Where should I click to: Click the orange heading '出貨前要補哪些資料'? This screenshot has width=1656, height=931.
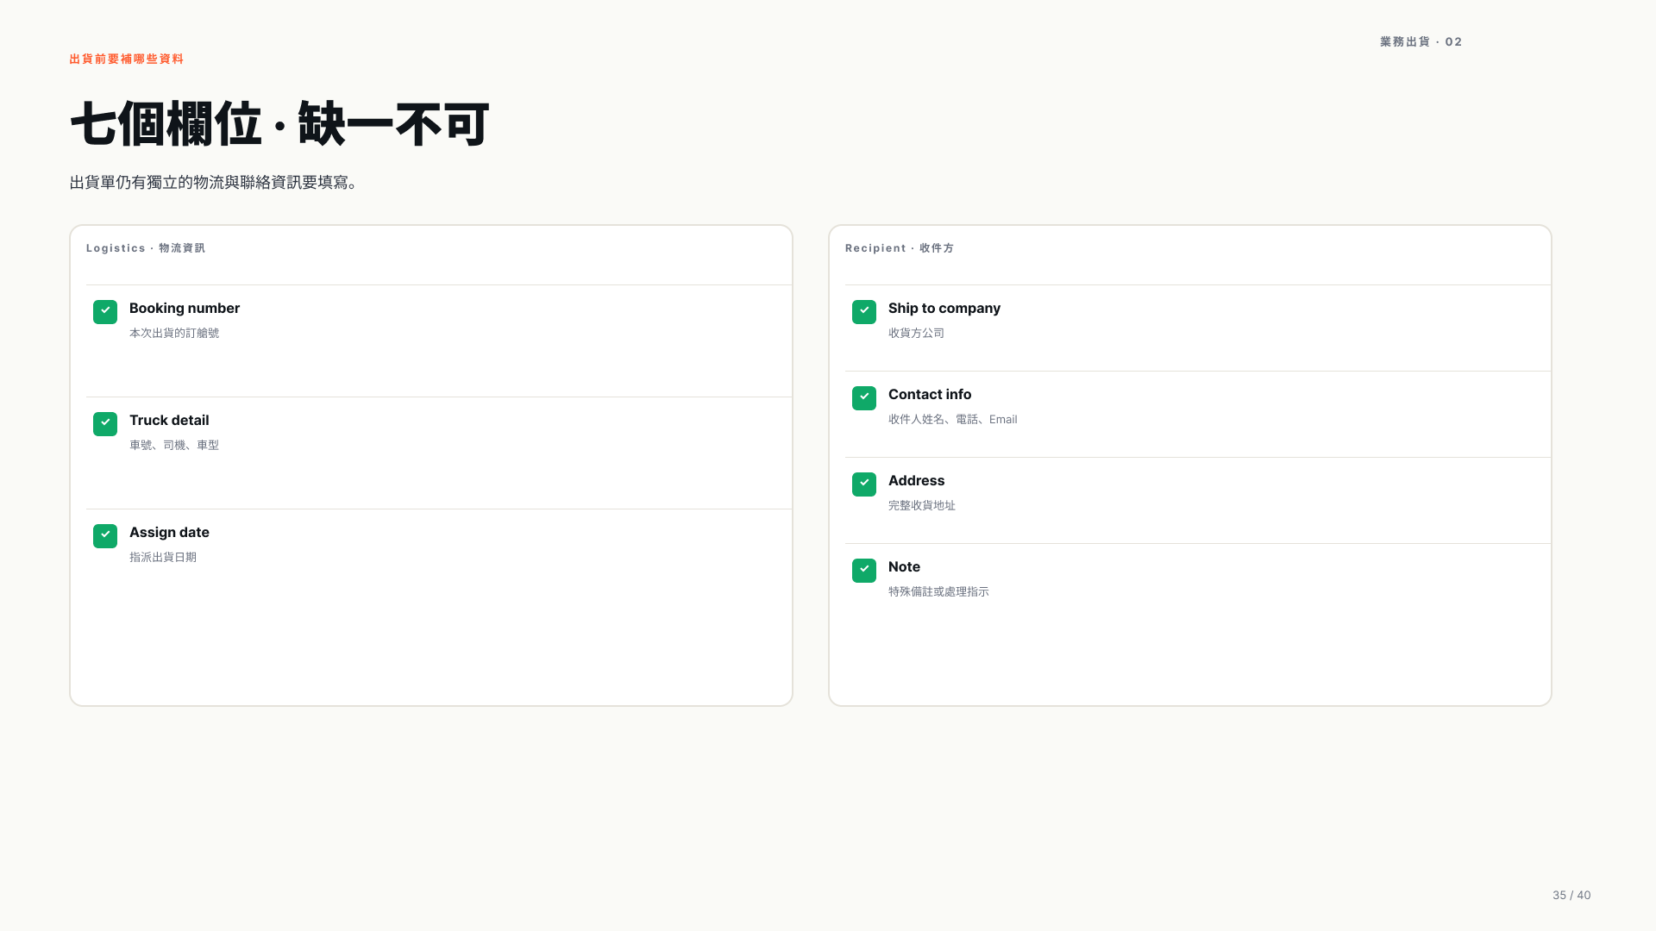pos(127,59)
